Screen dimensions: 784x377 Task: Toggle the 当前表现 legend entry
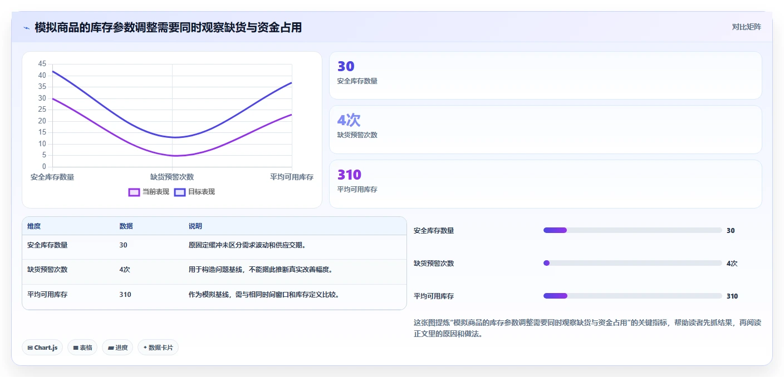(149, 192)
